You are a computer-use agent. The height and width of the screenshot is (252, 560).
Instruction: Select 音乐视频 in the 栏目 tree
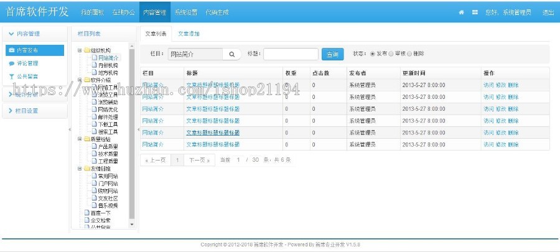(108, 205)
